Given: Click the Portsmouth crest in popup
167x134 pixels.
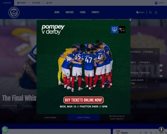Looking at the screenshot, I should tap(114, 30).
